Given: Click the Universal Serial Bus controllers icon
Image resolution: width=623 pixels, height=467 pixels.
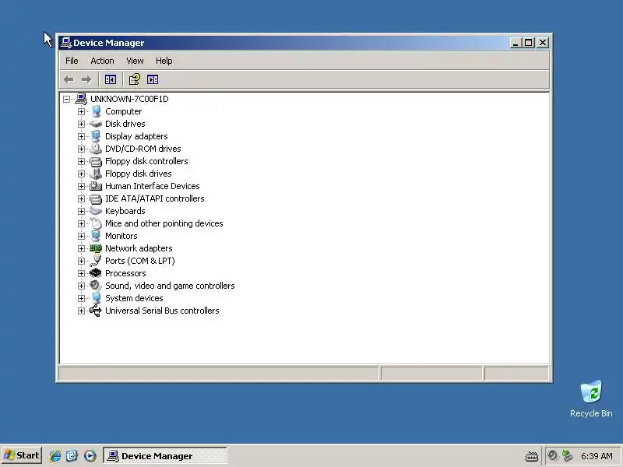Looking at the screenshot, I should point(96,311).
